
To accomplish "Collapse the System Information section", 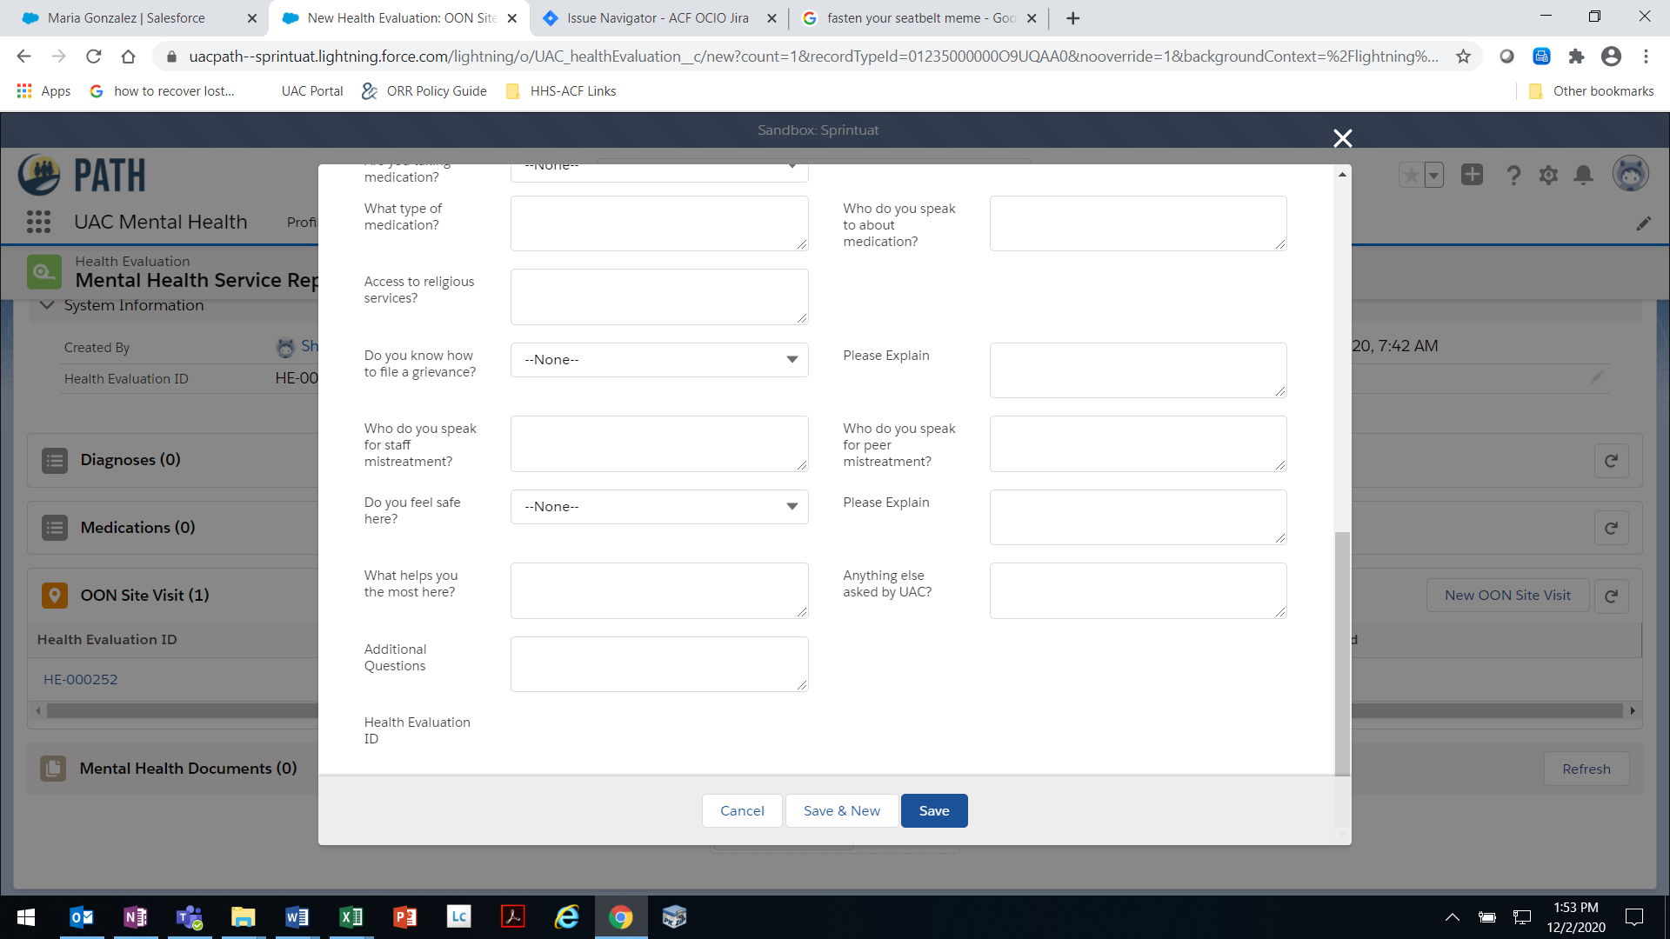I will (x=48, y=305).
